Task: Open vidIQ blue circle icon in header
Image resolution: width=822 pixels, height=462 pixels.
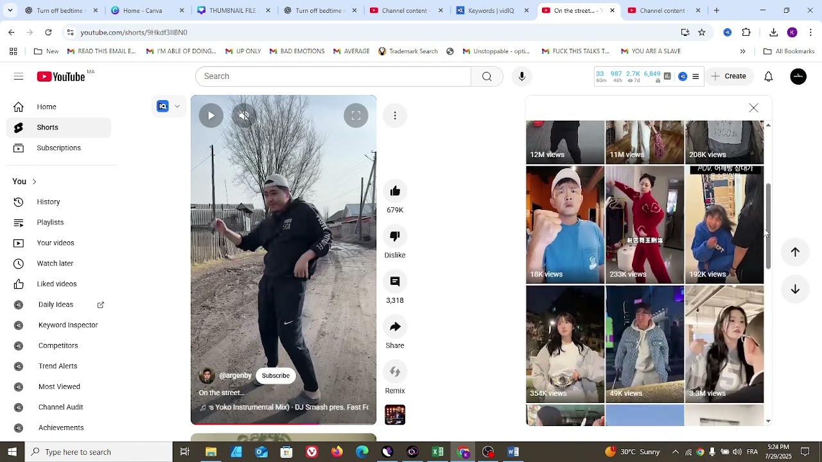Action: pos(683,76)
